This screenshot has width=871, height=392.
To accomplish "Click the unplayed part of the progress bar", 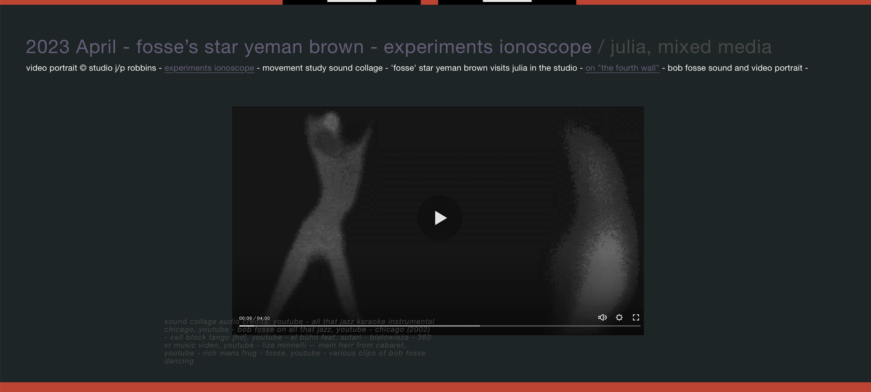I will pos(557,326).
